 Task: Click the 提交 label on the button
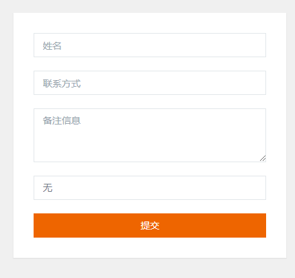[x=150, y=225]
